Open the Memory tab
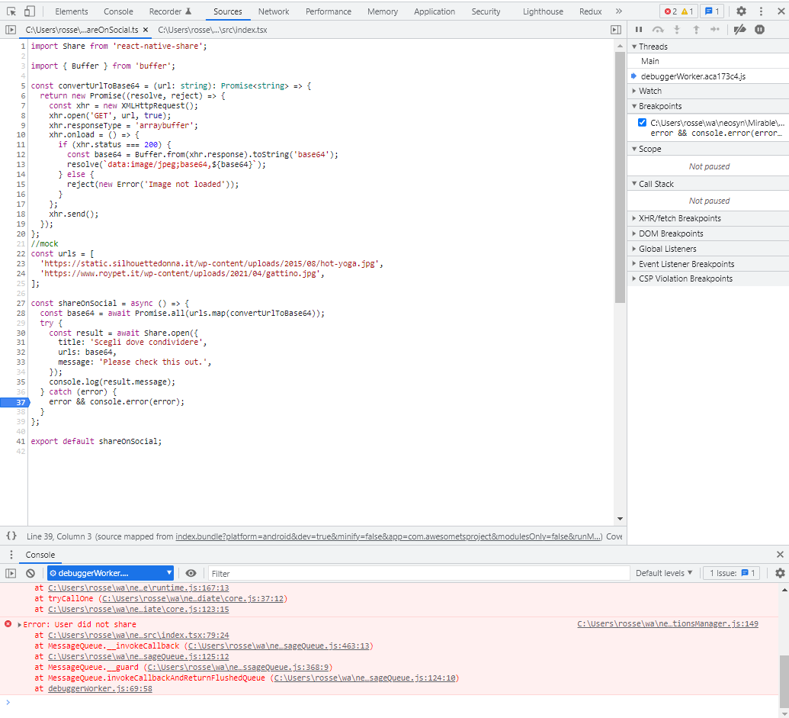The height and width of the screenshot is (718, 789). coord(383,11)
